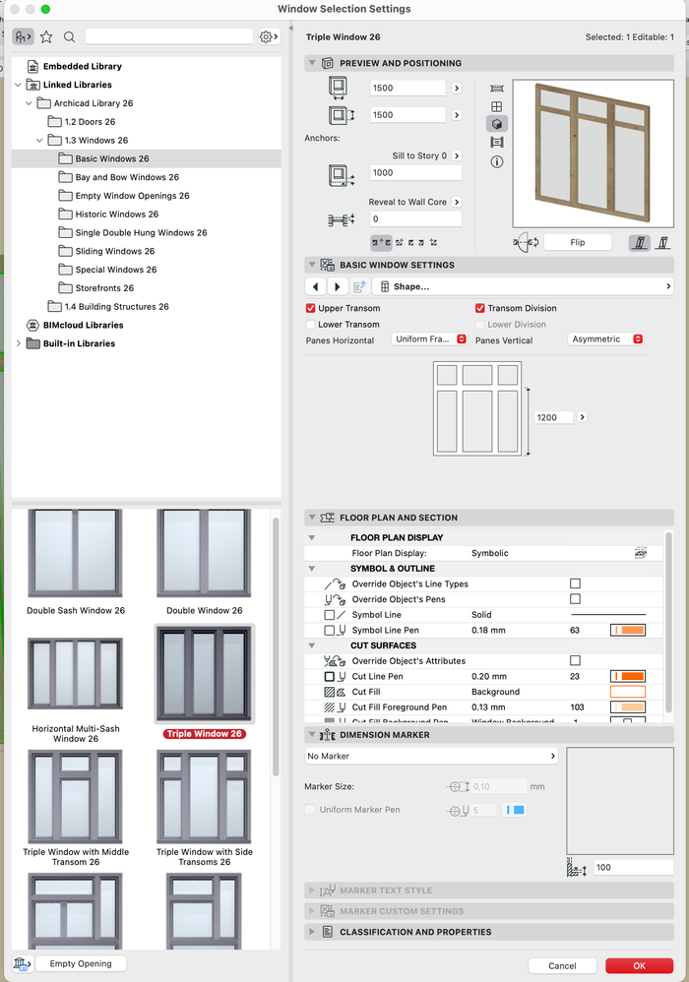Show the preview info icon

point(497,161)
